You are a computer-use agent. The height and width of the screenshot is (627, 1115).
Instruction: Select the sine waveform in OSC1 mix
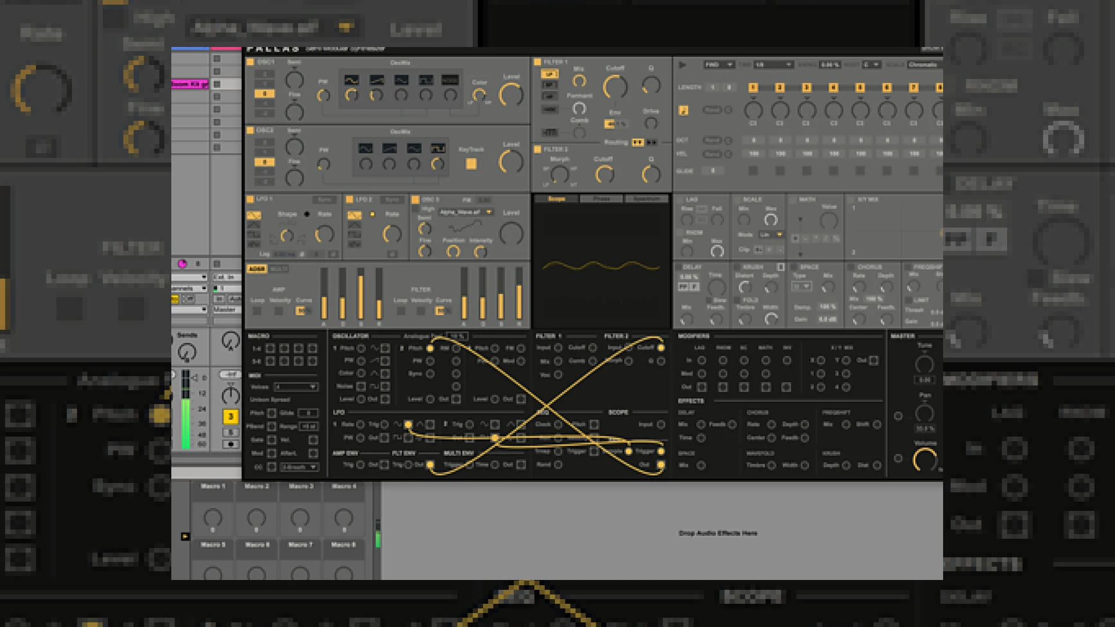pos(351,80)
